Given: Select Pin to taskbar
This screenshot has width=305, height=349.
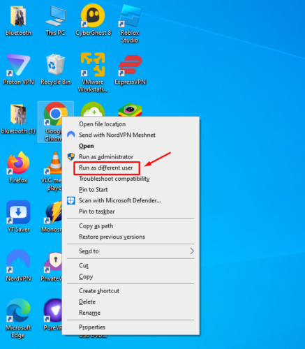Looking at the screenshot, I should [x=131, y=211].
